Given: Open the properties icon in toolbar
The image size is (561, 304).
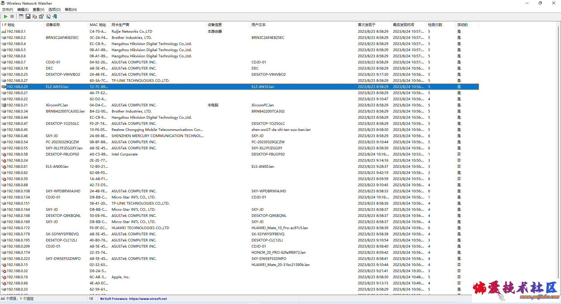Looking at the screenshot, I should point(41,16).
